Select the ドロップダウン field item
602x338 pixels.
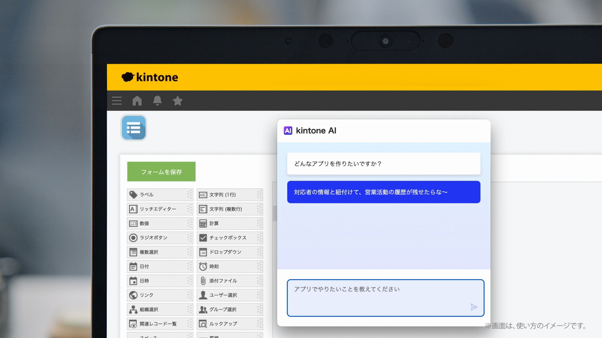pyautogui.click(x=230, y=252)
